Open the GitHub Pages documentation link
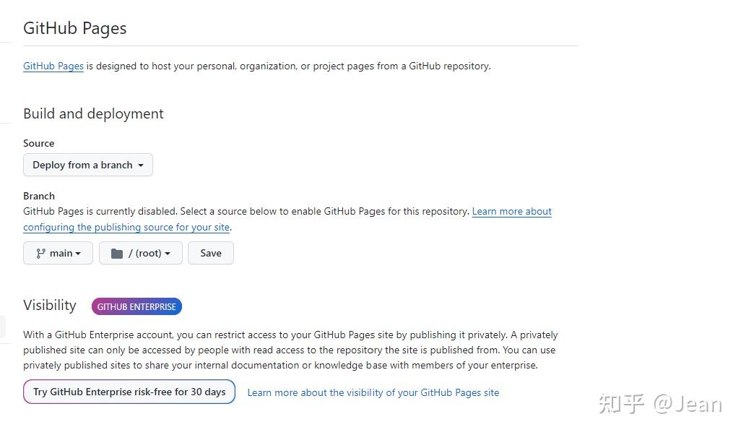Image resolution: width=741 pixels, height=435 pixels. point(53,66)
